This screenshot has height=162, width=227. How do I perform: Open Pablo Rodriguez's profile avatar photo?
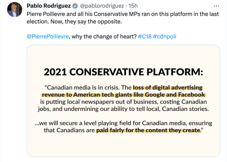pos(14,10)
